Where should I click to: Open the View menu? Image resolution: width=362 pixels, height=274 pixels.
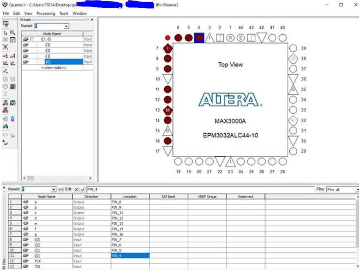(x=28, y=13)
